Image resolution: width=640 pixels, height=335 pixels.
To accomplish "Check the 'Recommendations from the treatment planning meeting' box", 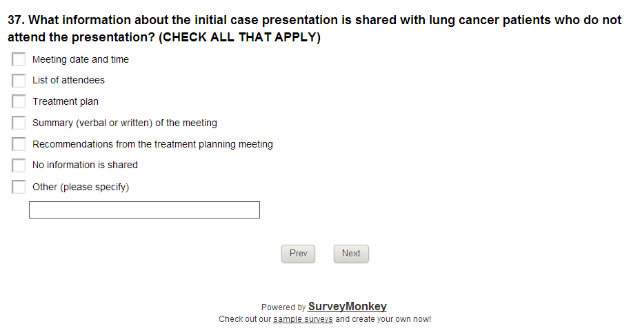I will click(x=19, y=145).
